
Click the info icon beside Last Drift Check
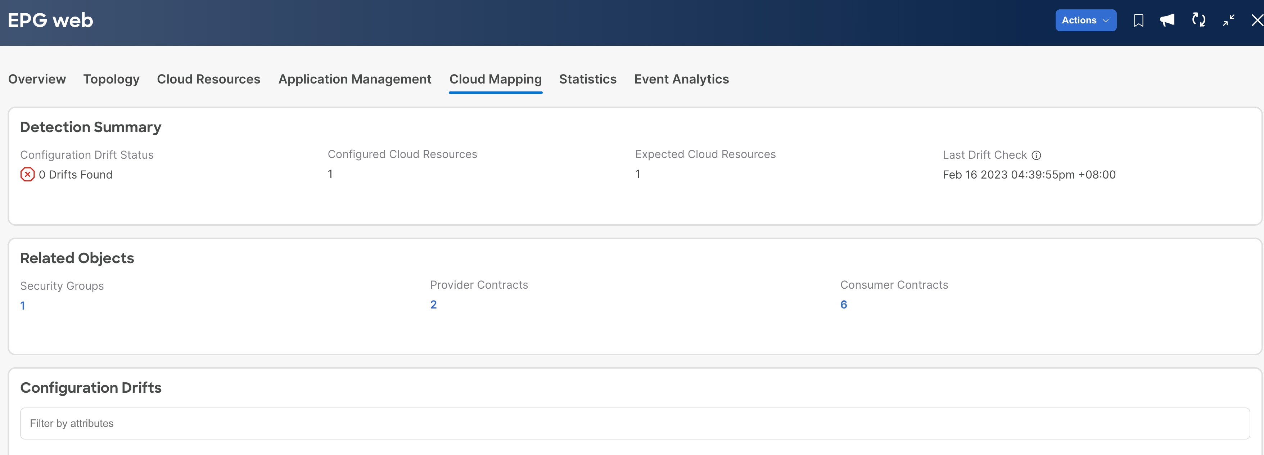[x=1036, y=155]
